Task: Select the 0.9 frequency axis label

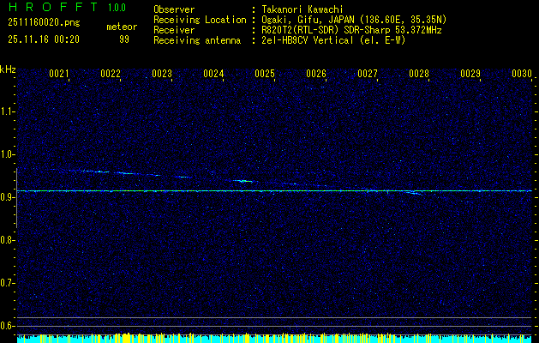Action: pos(8,197)
